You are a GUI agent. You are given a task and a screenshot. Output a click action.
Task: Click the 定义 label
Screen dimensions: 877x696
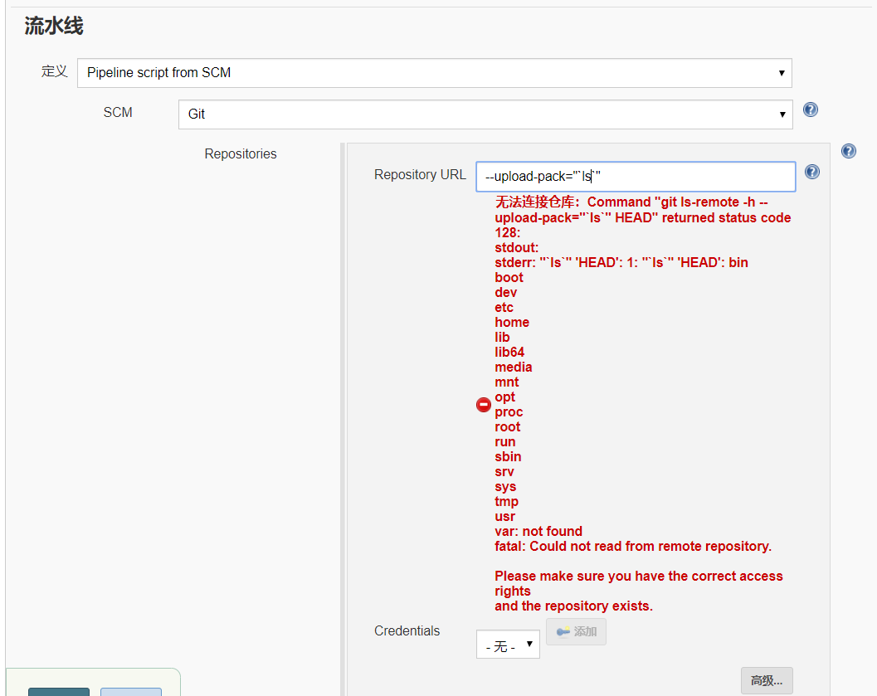(x=54, y=71)
